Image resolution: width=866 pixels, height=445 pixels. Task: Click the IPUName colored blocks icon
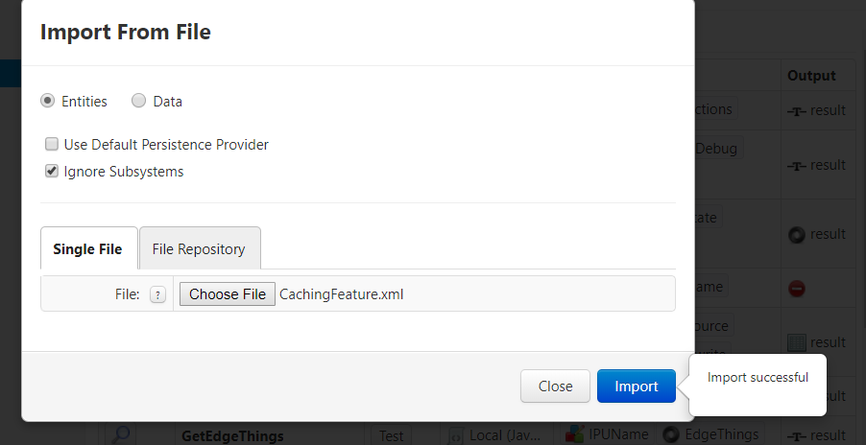pos(574,434)
